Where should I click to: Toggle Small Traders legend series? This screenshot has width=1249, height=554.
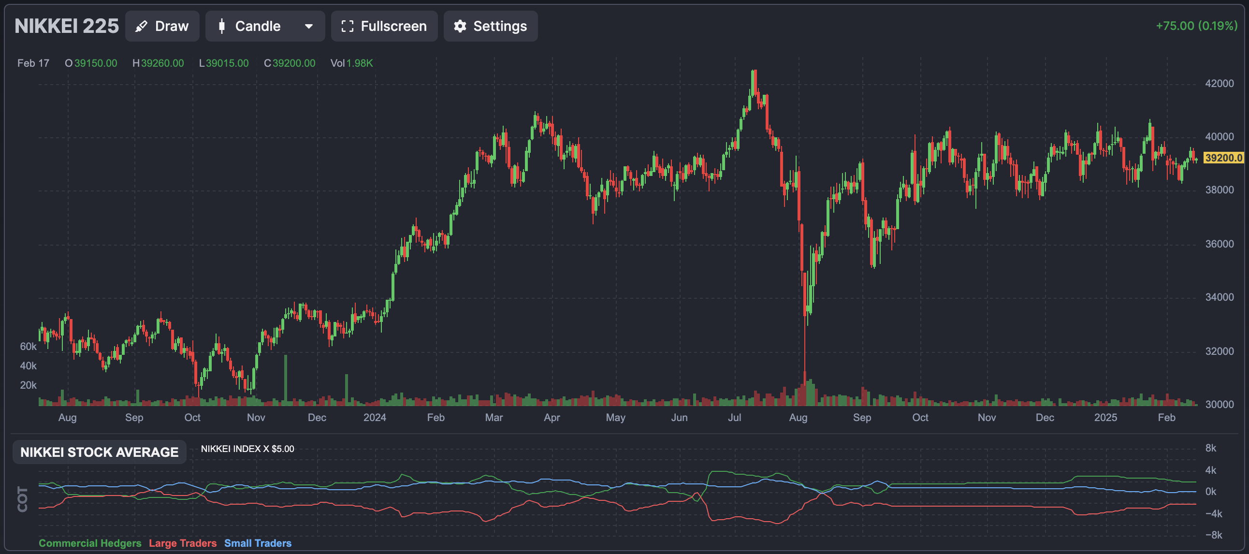tap(258, 543)
